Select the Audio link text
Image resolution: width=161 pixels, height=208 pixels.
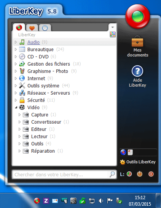pyautogui.click(x=33, y=42)
